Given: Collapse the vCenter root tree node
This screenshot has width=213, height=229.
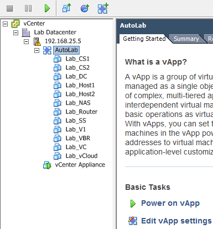Looking at the screenshot, I should pos(6,24).
